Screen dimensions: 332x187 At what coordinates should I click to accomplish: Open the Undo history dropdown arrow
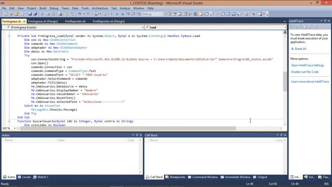(x=84, y=14)
